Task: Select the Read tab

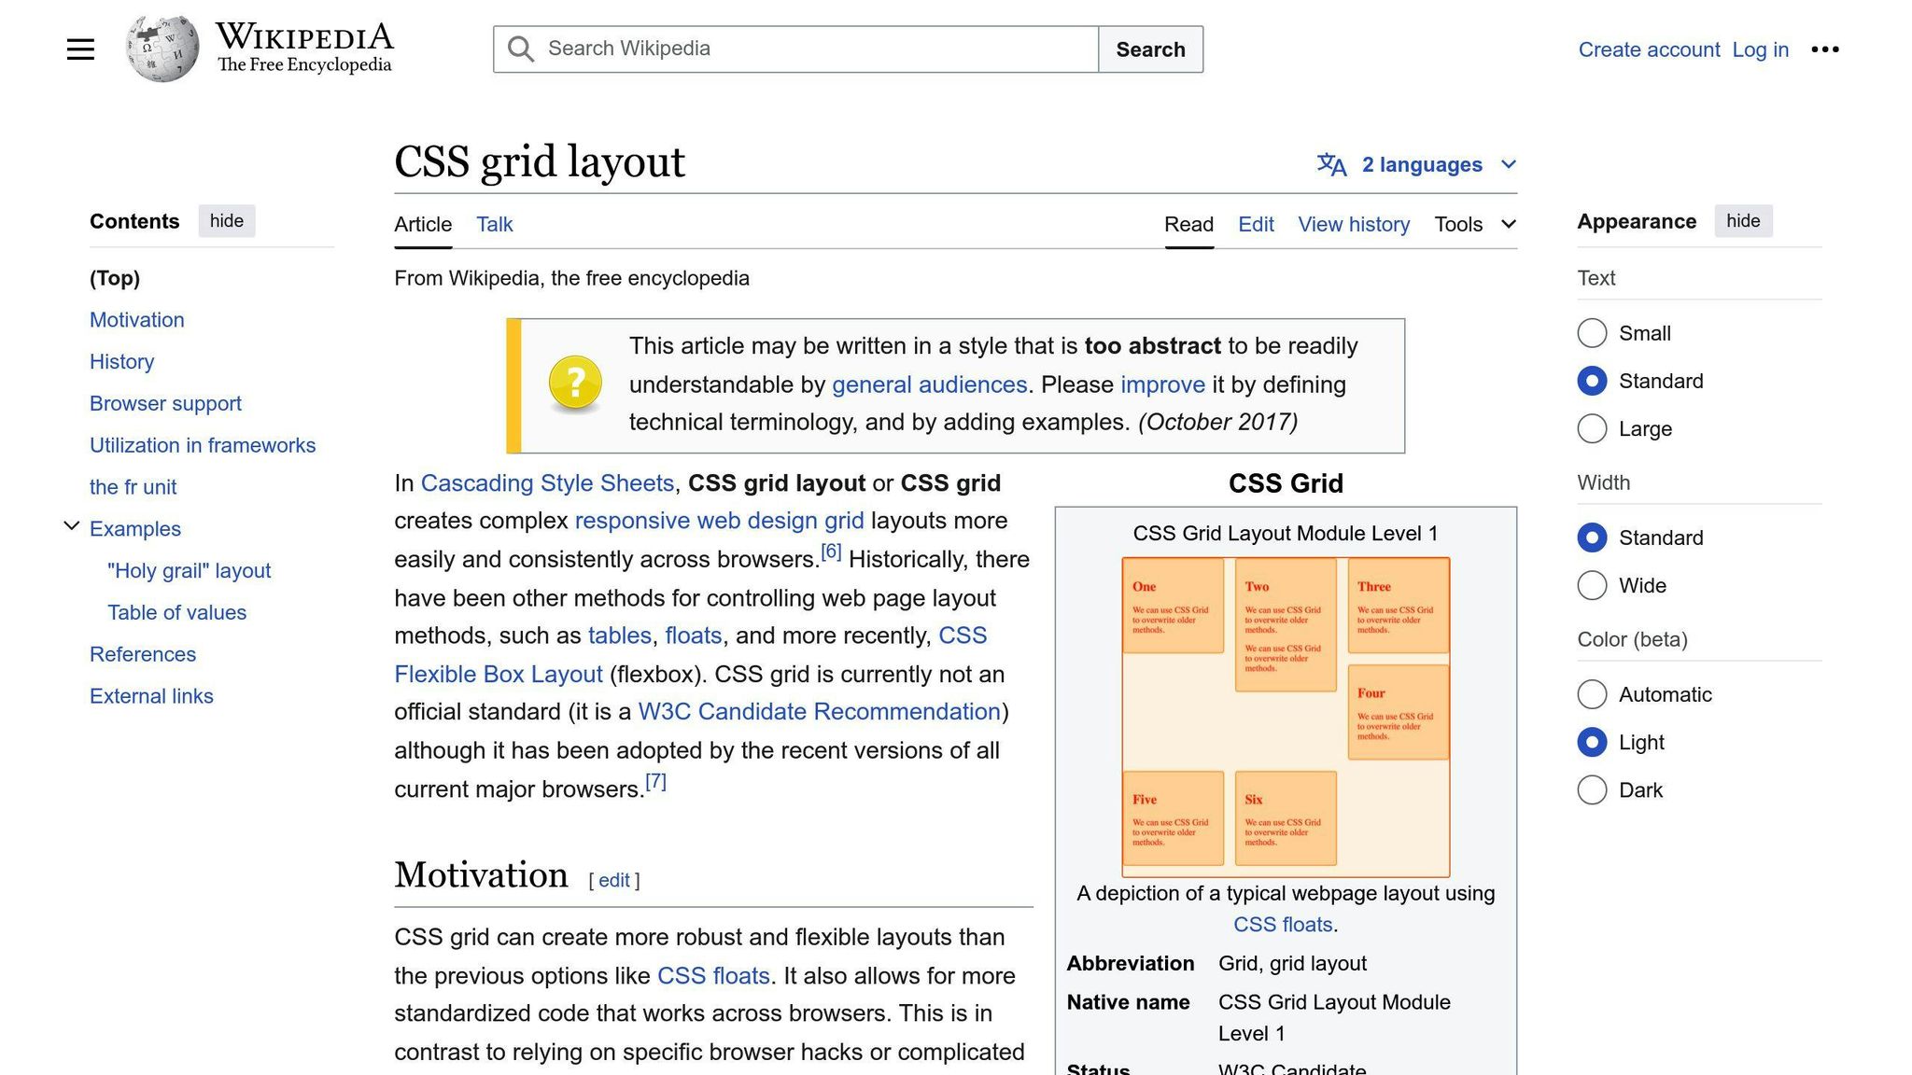Action: pyautogui.click(x=1188, y=224)
